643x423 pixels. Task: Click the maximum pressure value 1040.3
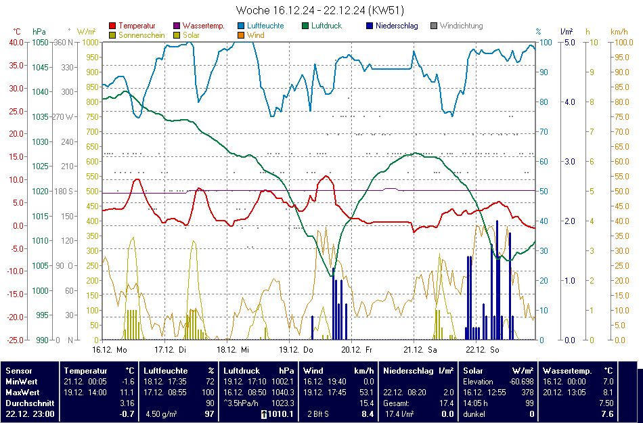[x=283, y=393]
